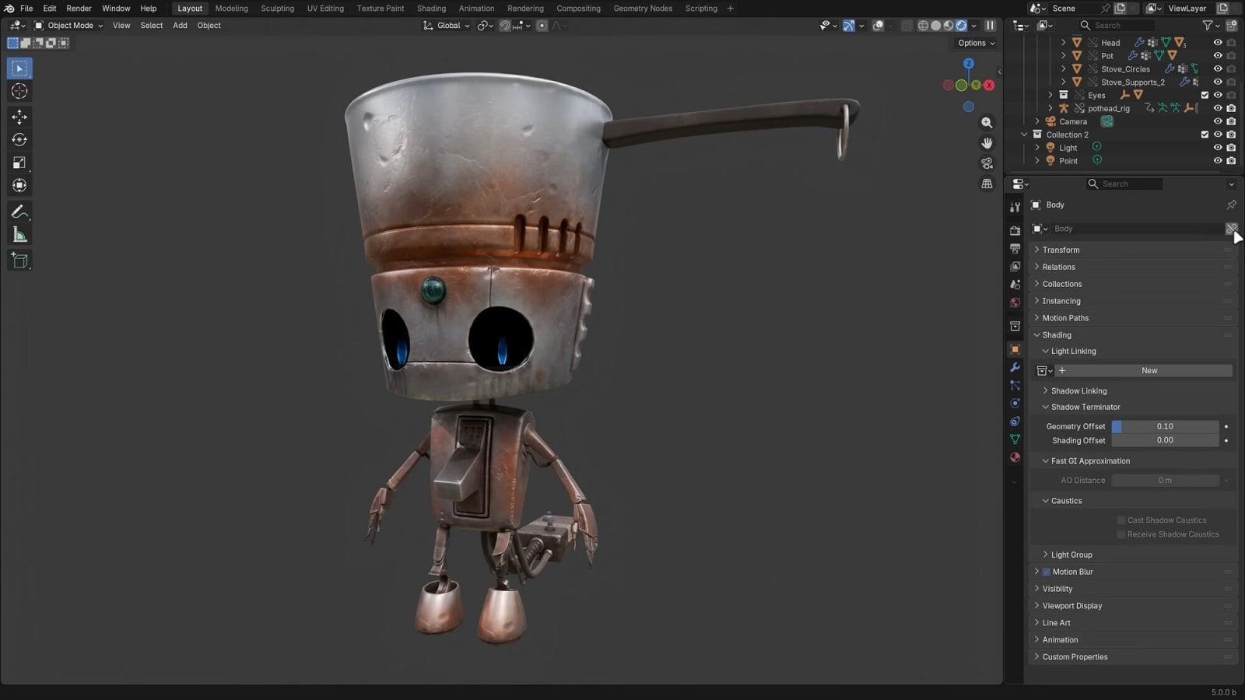Adjust the Geometry Offset slider
The height and width of the screenshot is (700, 1245).
(x=1165, y=426)
